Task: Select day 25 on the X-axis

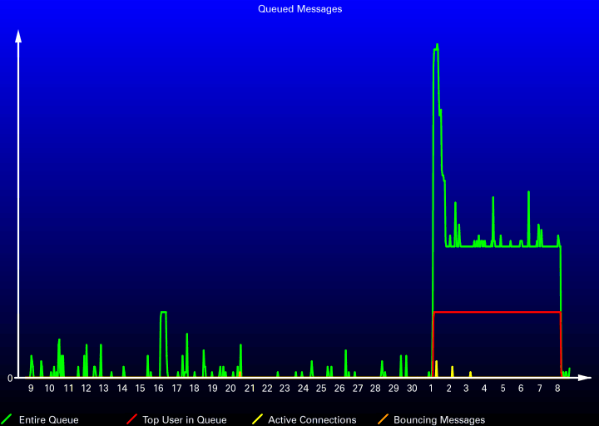Action: (x=321, y=389)
